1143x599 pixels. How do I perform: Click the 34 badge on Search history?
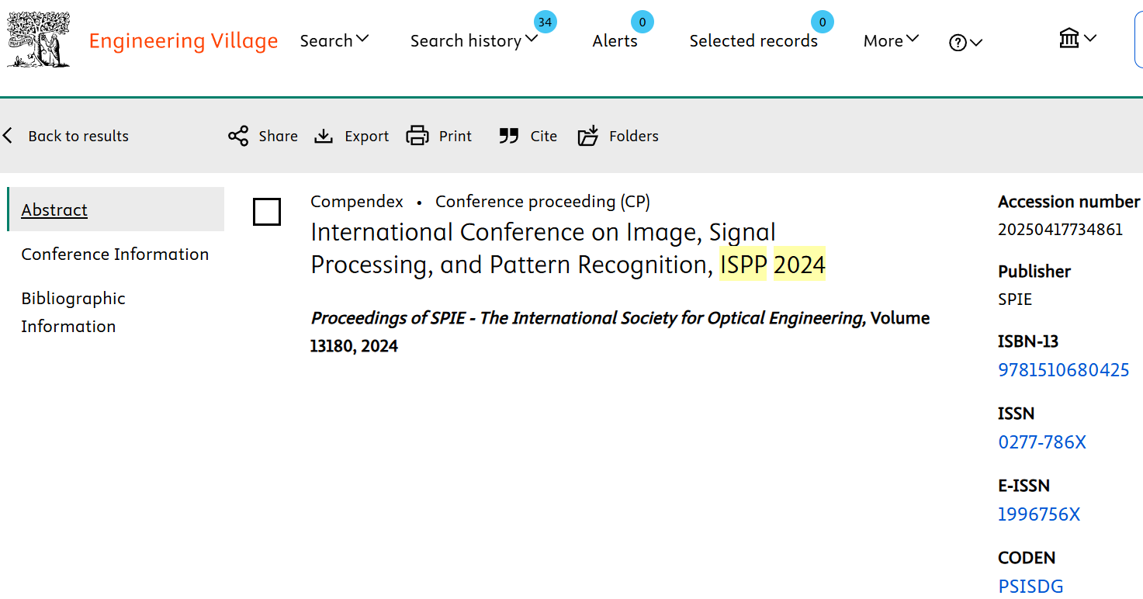545,22
